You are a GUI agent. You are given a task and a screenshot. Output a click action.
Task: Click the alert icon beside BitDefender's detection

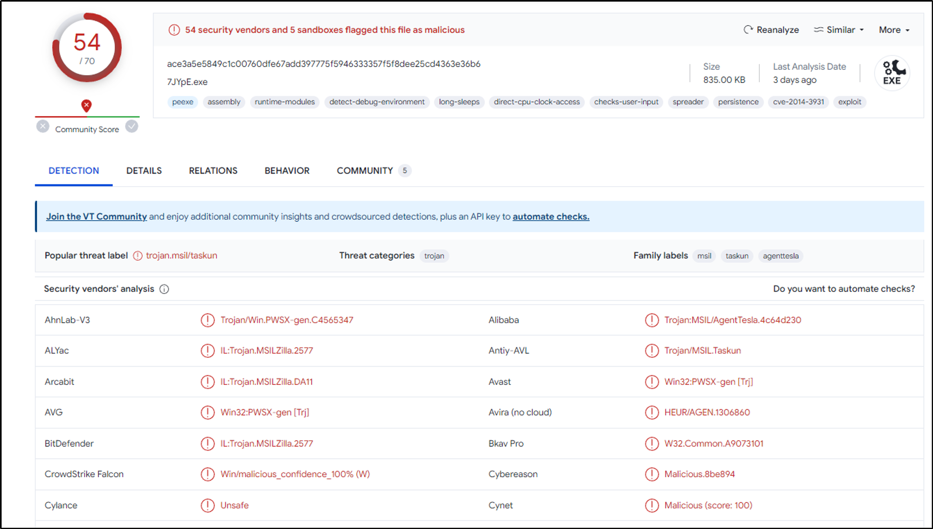(208, 444)
